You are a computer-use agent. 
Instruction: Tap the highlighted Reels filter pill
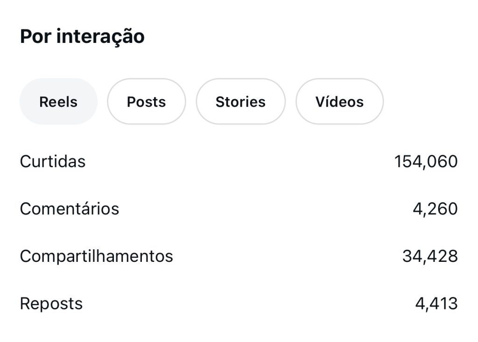(x=58, y=102)
